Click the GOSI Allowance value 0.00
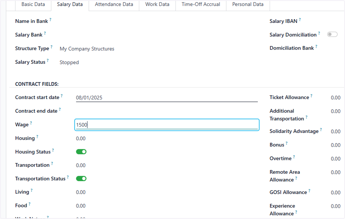The image size is (345, 219). click(336, 192)
